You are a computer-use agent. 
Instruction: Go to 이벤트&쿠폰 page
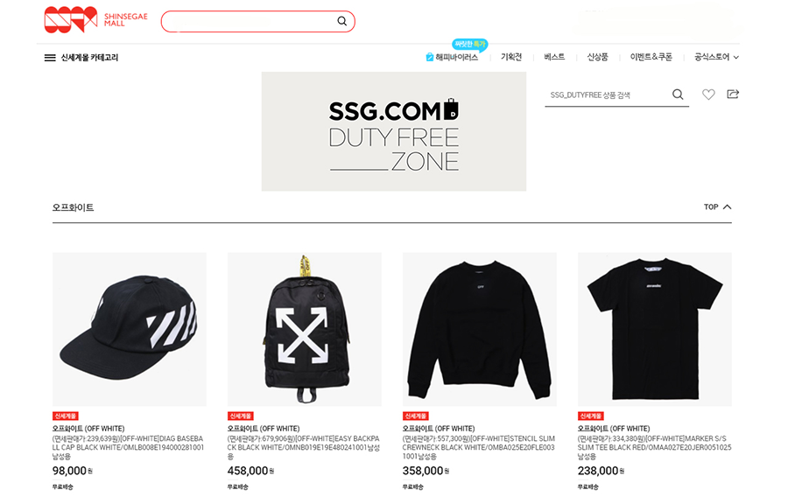pyautogui.click(x=651, y=57)
